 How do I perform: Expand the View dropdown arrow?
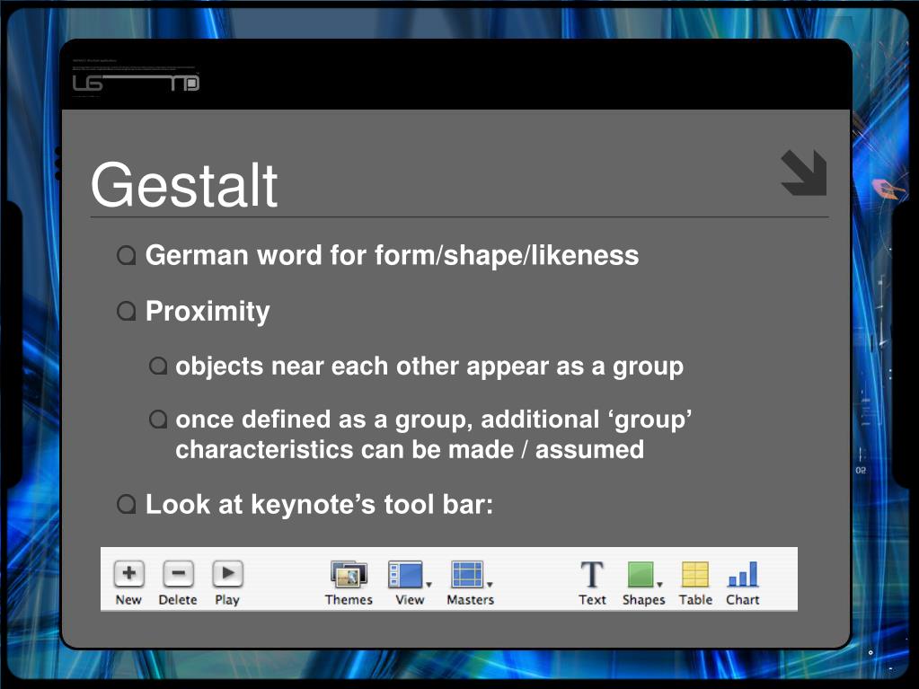(429, 585)
